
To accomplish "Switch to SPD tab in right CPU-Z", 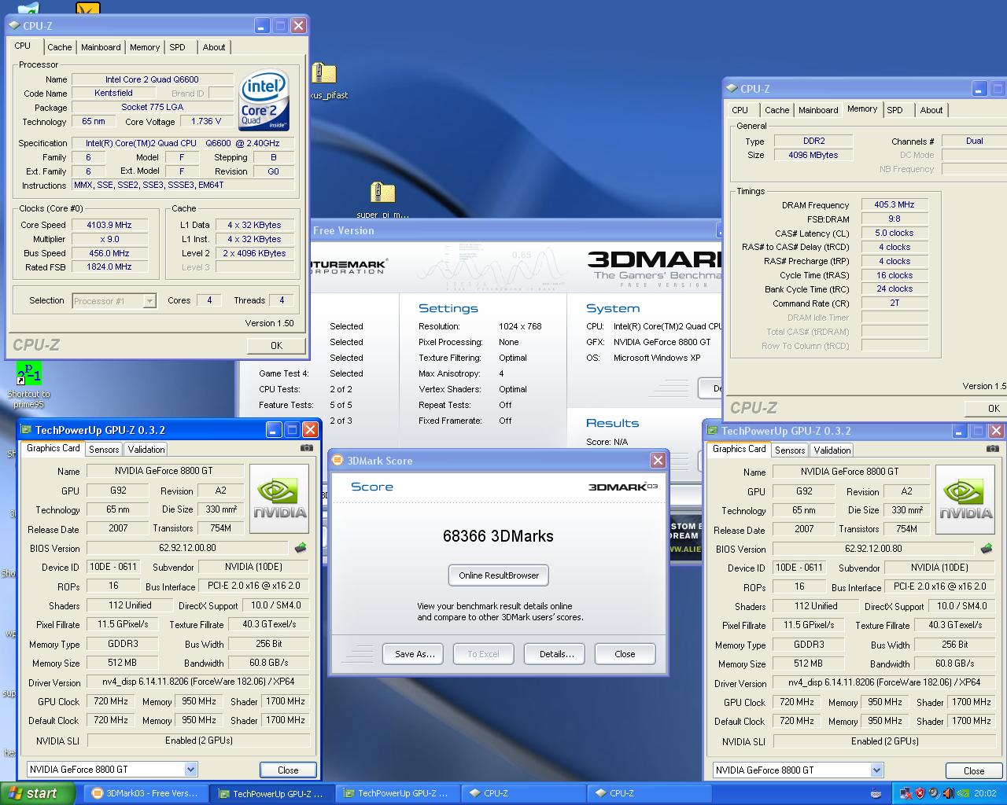I will pyautogui.click(x=895, y=110).
